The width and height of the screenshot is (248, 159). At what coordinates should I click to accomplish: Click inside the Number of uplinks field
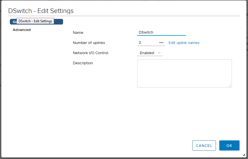pyautogui.click(x=148, y=43)
